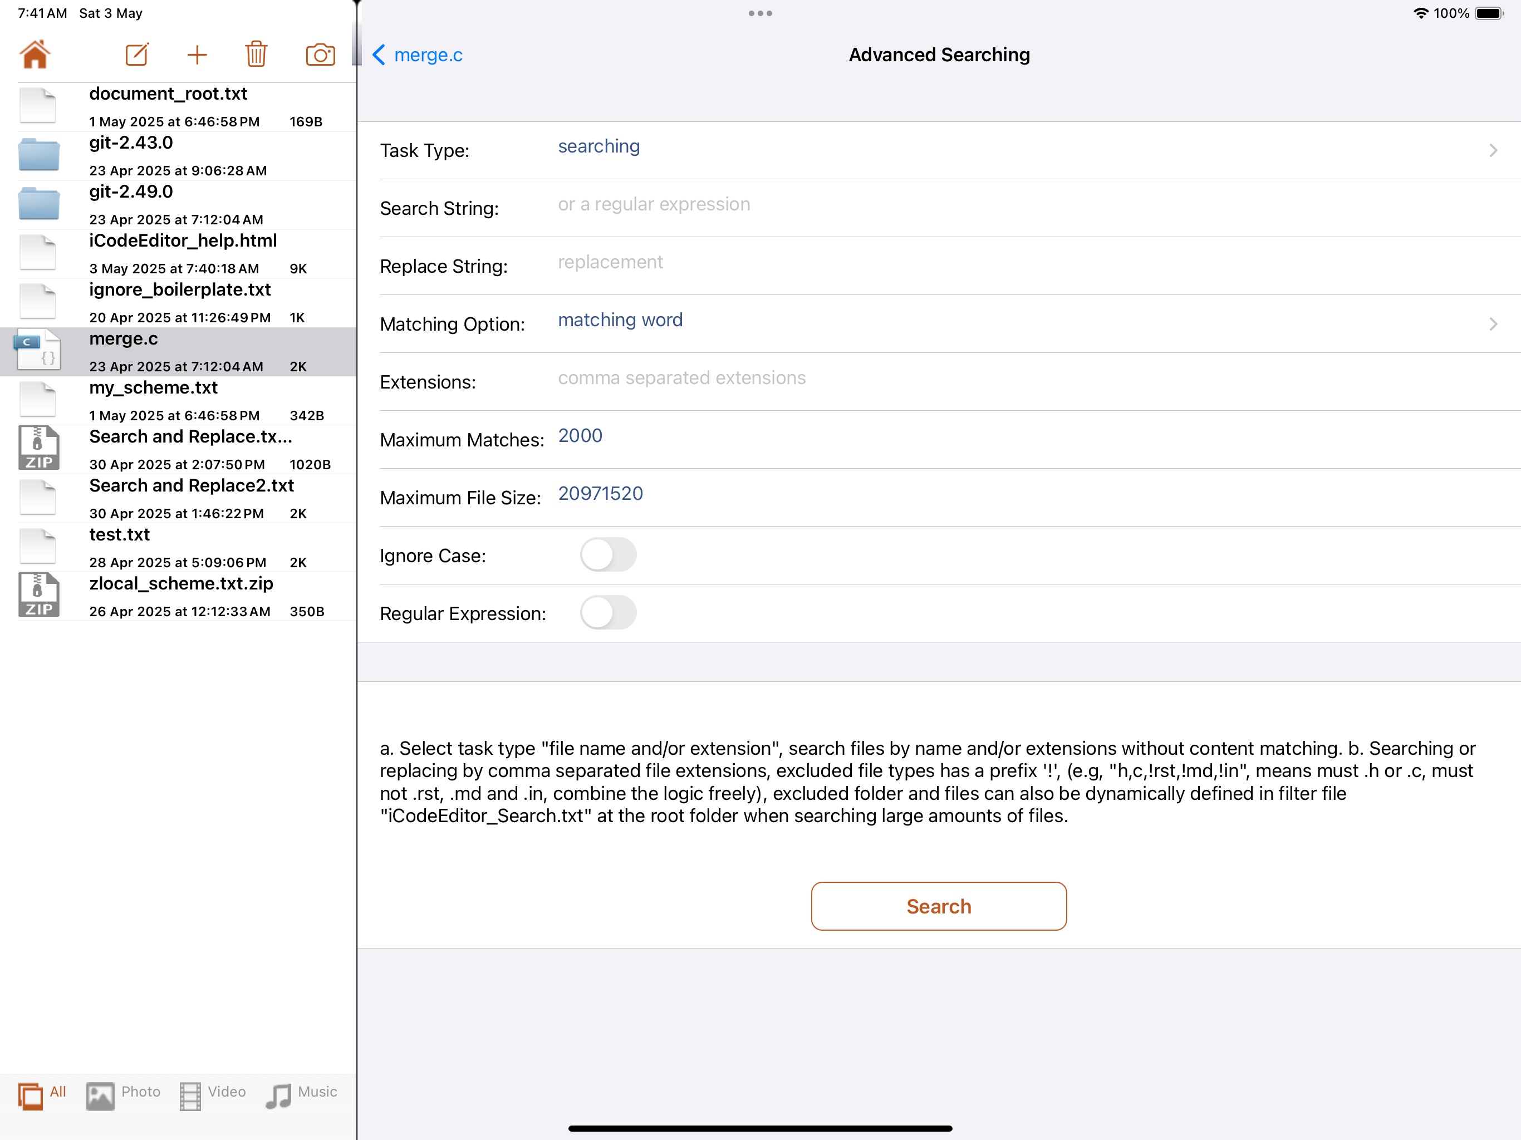
Task: Tap the plus icon to add file
Action: [197, 55]
